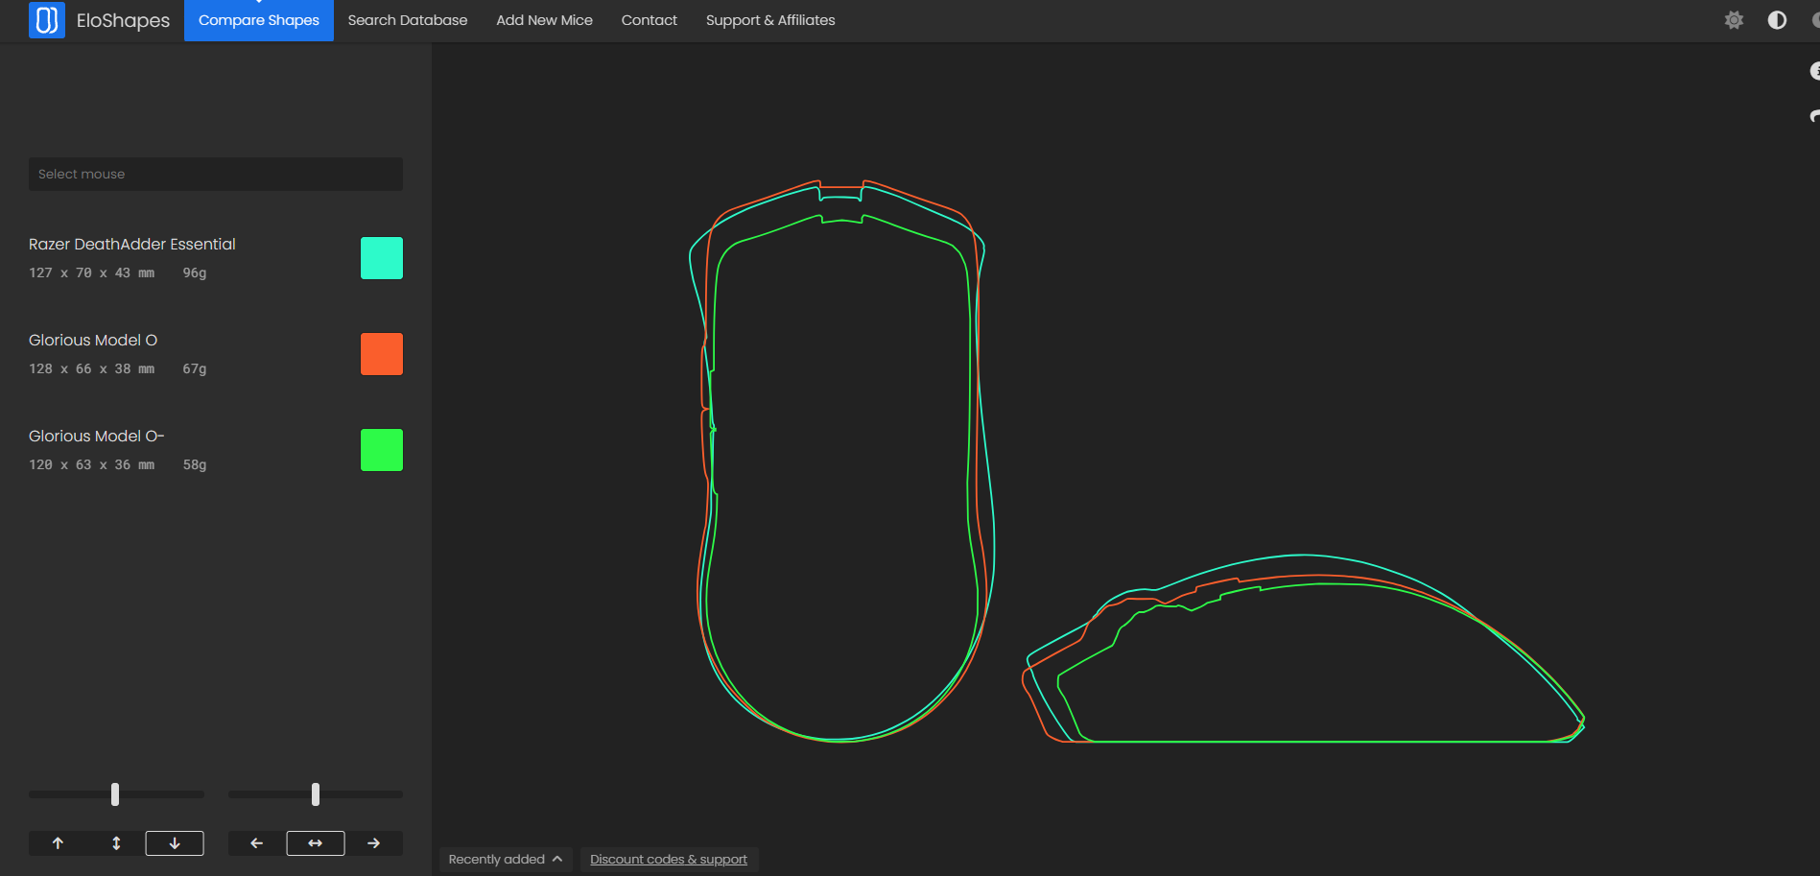Click the 58g weight value
The width and height of the screenshot is (1820, 876).
pyautogui.click(x=195, y=465)
